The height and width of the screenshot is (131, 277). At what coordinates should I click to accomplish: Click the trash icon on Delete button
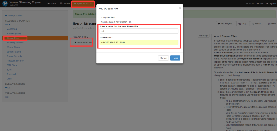[x=269, y=23]
